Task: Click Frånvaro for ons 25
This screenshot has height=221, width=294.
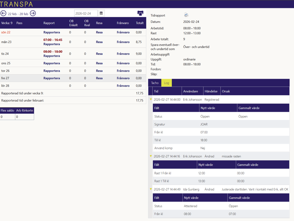Action: 123,63
